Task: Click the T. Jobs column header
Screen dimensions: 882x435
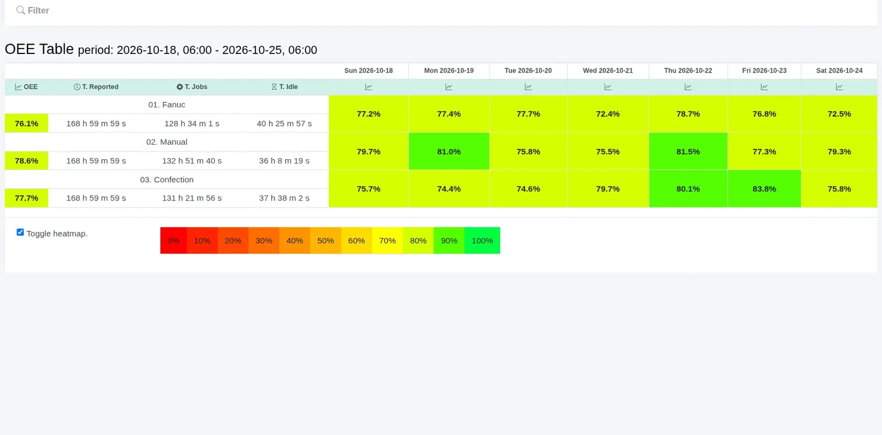Action: 192,87
